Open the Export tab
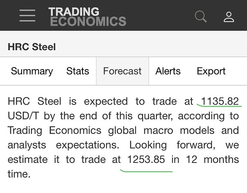247x193 pixels. coord(211,71)
